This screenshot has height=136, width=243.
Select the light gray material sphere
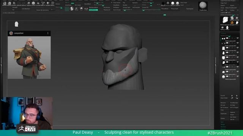[x=177, y=3]
